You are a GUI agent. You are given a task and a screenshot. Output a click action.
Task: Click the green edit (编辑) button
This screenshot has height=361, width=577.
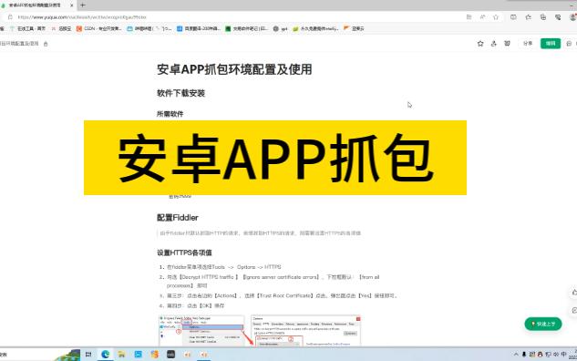551,44
